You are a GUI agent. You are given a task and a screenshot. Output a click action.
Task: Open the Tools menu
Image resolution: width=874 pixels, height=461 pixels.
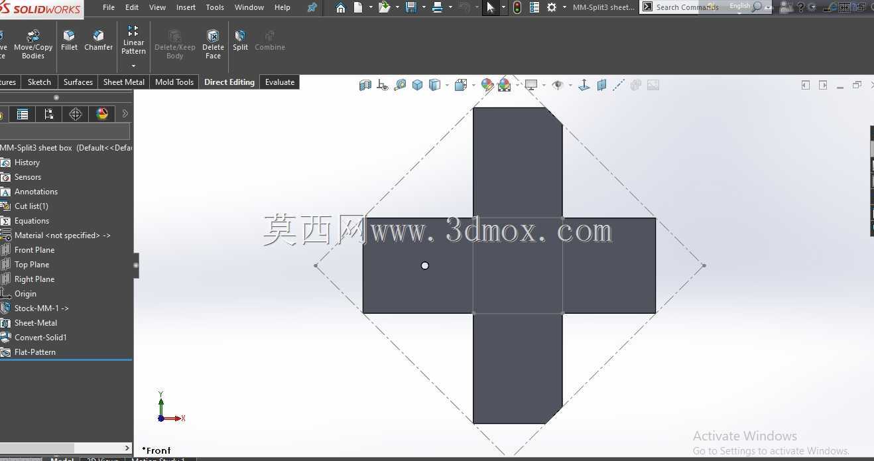click(215, 7)
